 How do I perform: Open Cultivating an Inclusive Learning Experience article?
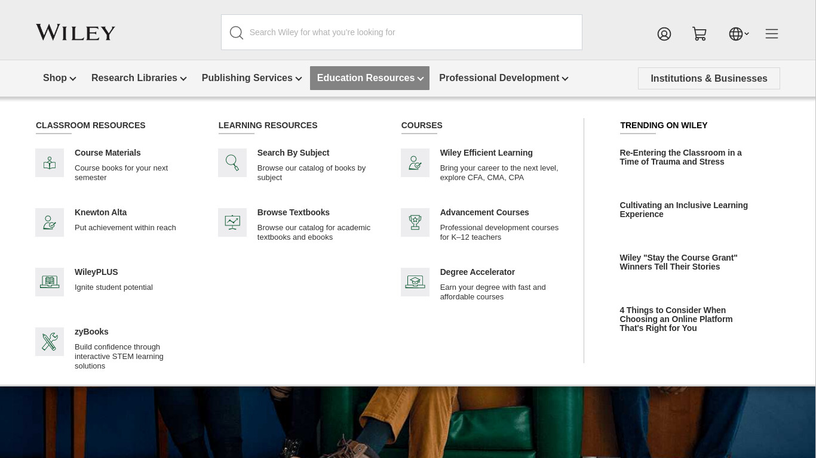click(x=684, y=210)
